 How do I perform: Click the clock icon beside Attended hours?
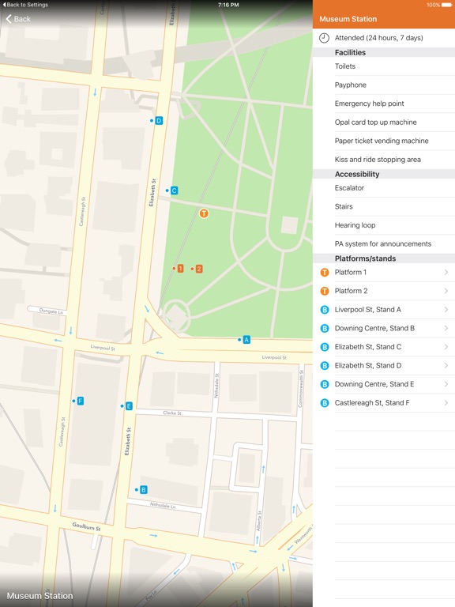click(324, 38)
